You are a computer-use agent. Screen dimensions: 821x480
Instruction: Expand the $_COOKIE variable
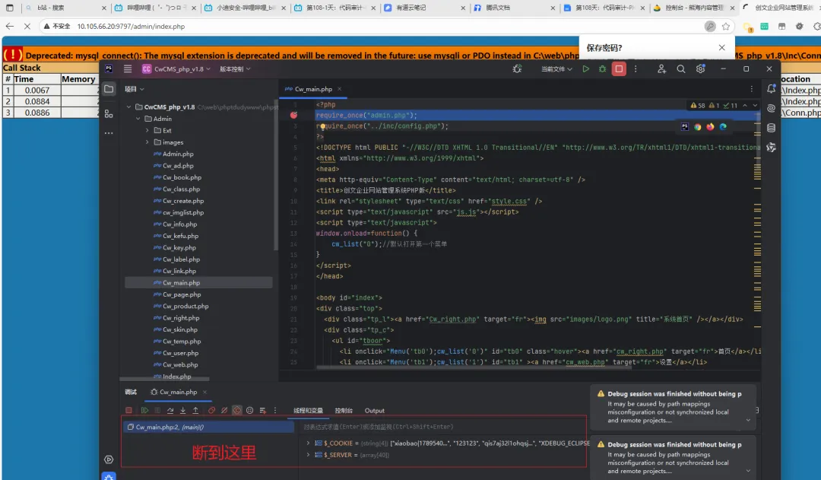[x=309, y=443]
